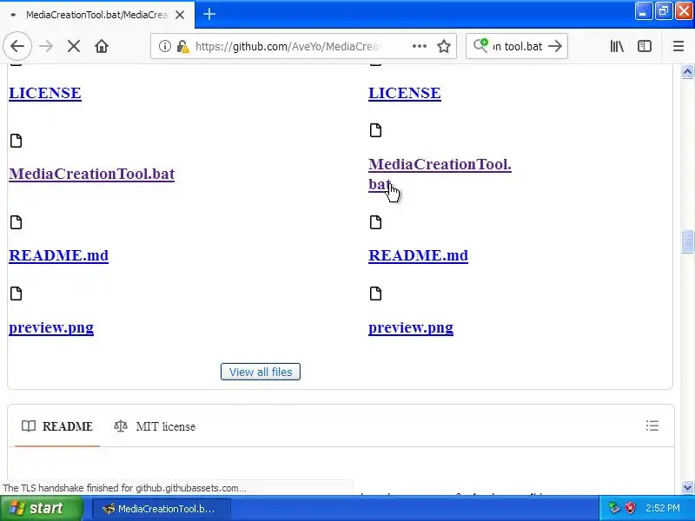Open the Firefox home page

[x=102, y=46]
